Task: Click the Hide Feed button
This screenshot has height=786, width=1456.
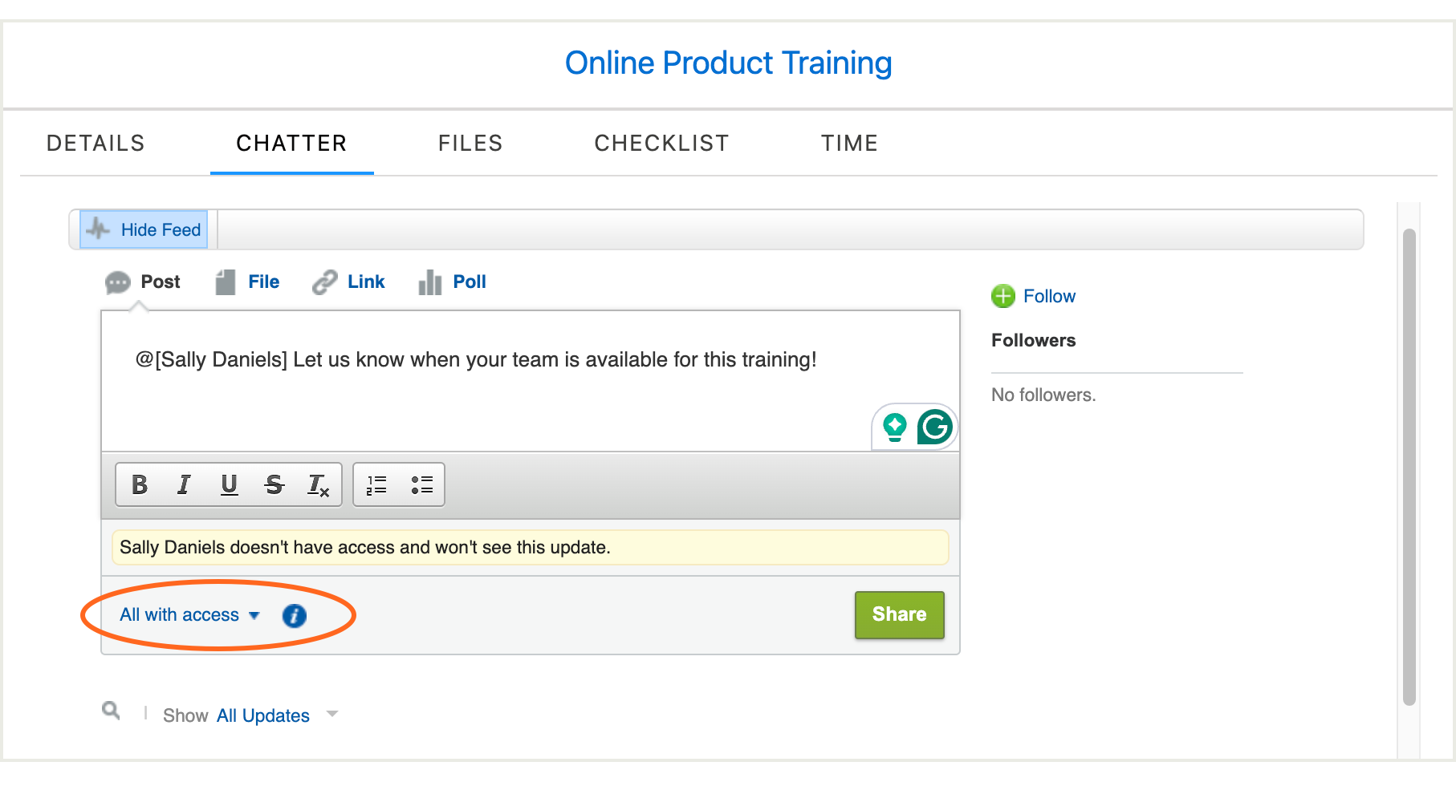Action: [144, 229]
